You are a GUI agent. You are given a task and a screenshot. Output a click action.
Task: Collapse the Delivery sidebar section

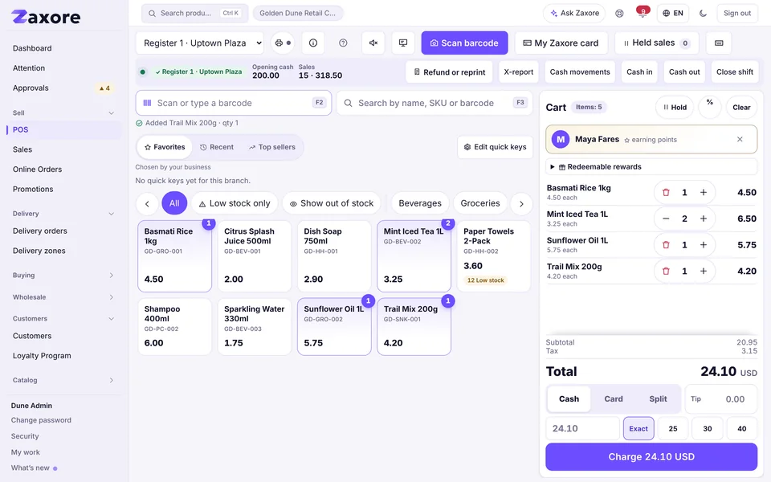(x=63, y=214)
